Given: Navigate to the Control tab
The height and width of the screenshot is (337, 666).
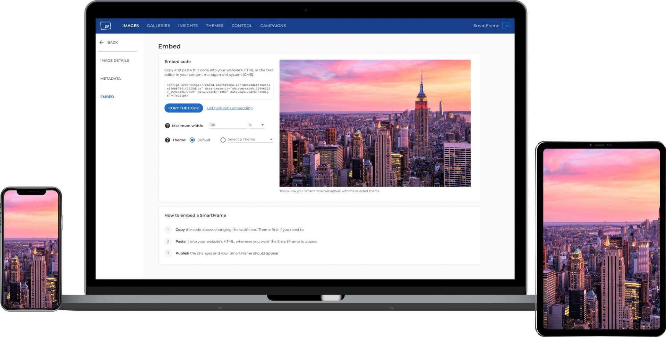Looking at the screenshot, I should point(242,26).
